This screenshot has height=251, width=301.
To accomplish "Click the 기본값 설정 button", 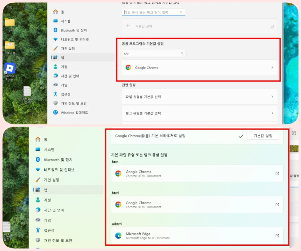I will tap(263, 136).
